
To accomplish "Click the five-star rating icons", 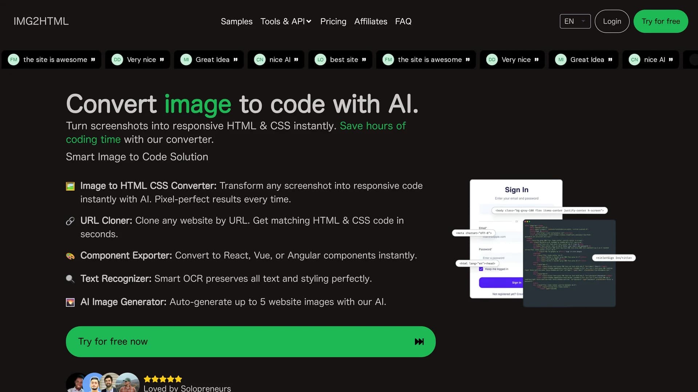I will [163, 379].
